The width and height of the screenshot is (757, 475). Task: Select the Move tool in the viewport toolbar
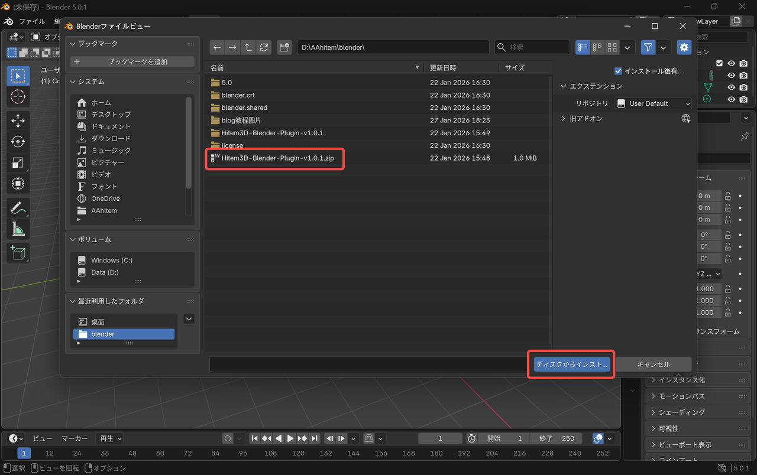(18, 121)
